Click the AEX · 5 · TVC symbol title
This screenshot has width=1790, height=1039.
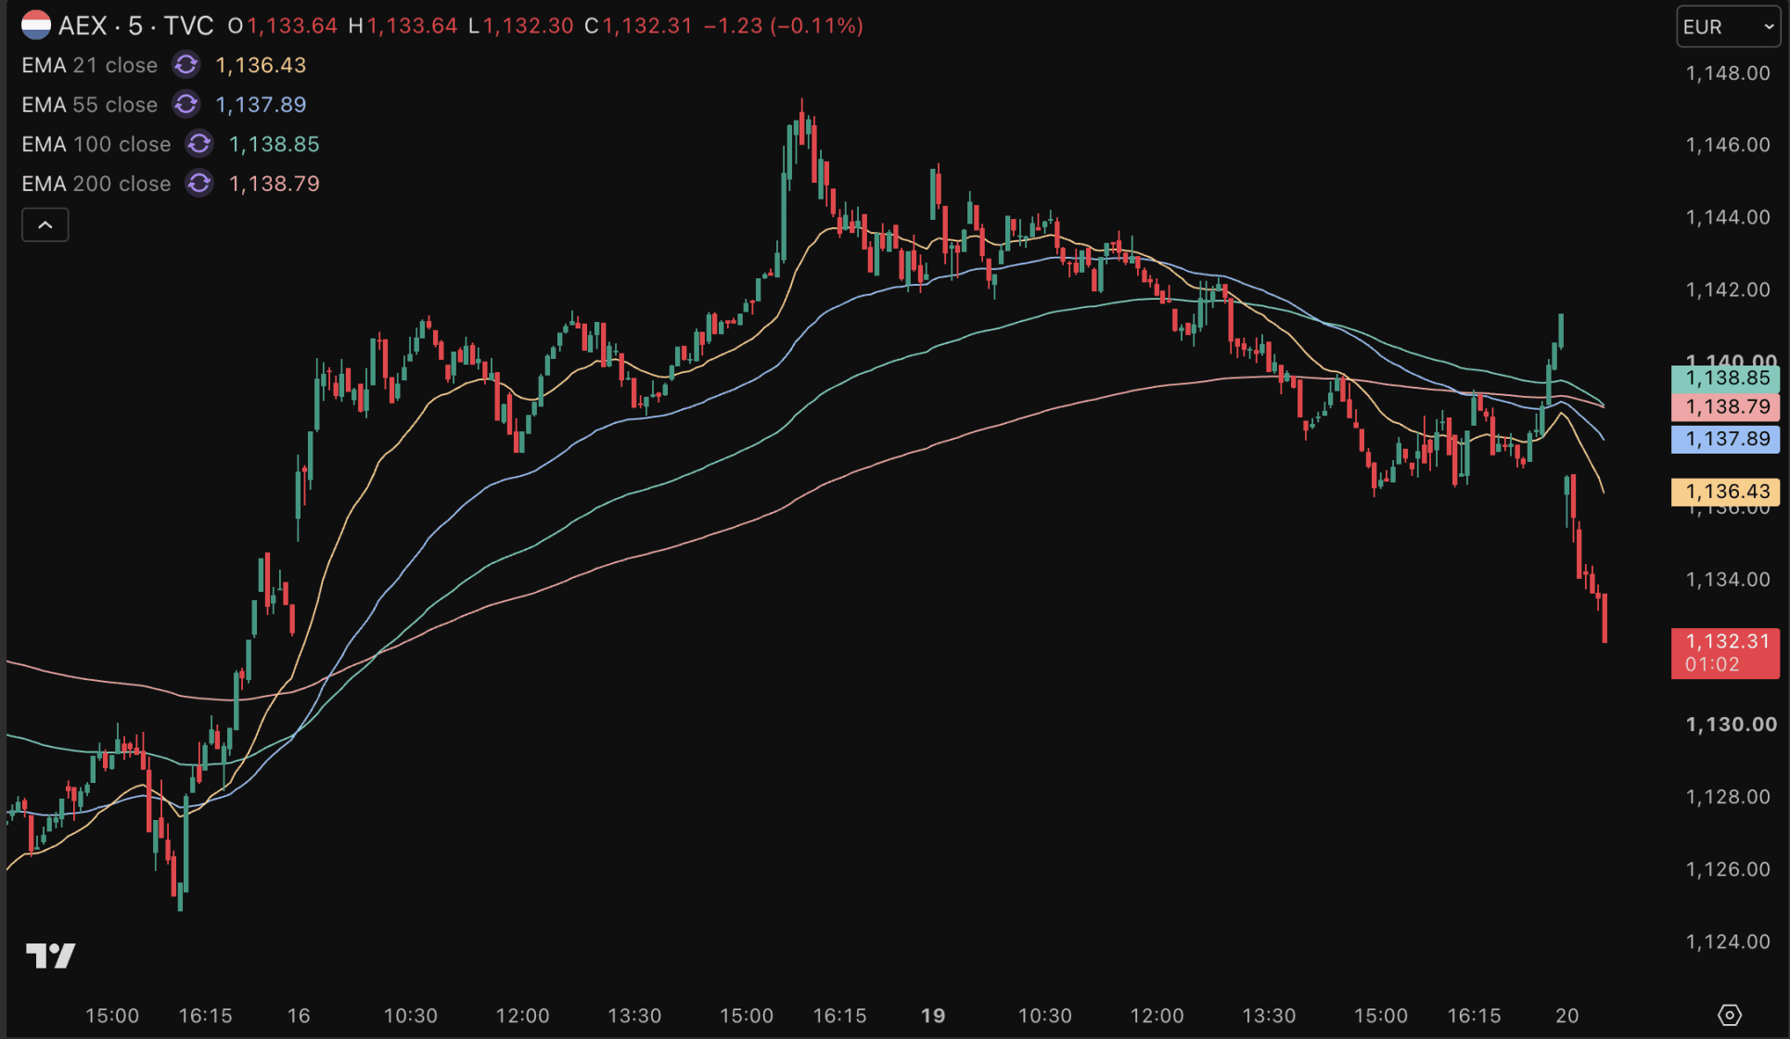click(x=136, y=26)
